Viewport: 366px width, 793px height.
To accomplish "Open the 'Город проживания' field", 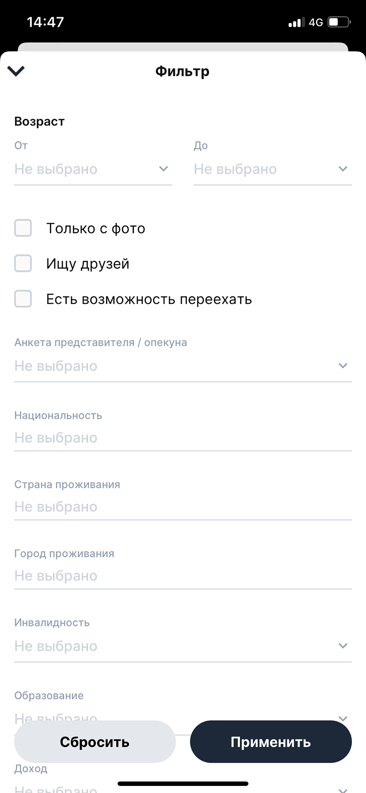I will tap(183, 575).
